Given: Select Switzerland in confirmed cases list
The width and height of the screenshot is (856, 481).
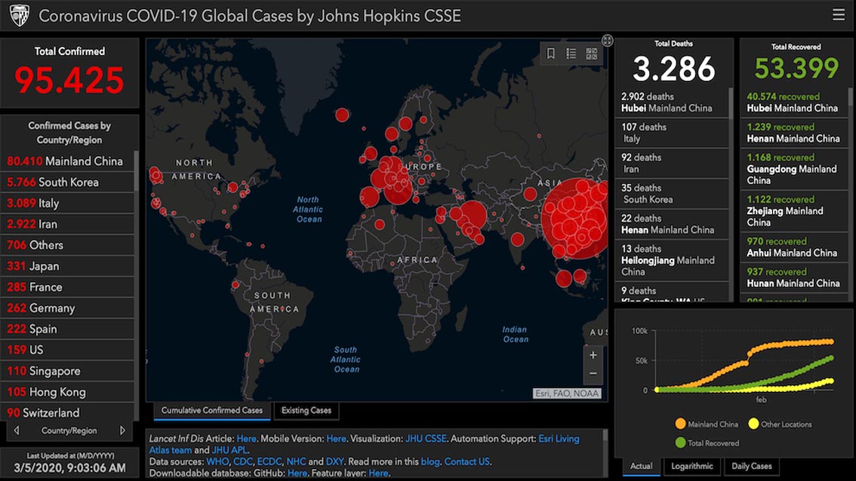Looking at the screenshot, I should coord(67,413).
